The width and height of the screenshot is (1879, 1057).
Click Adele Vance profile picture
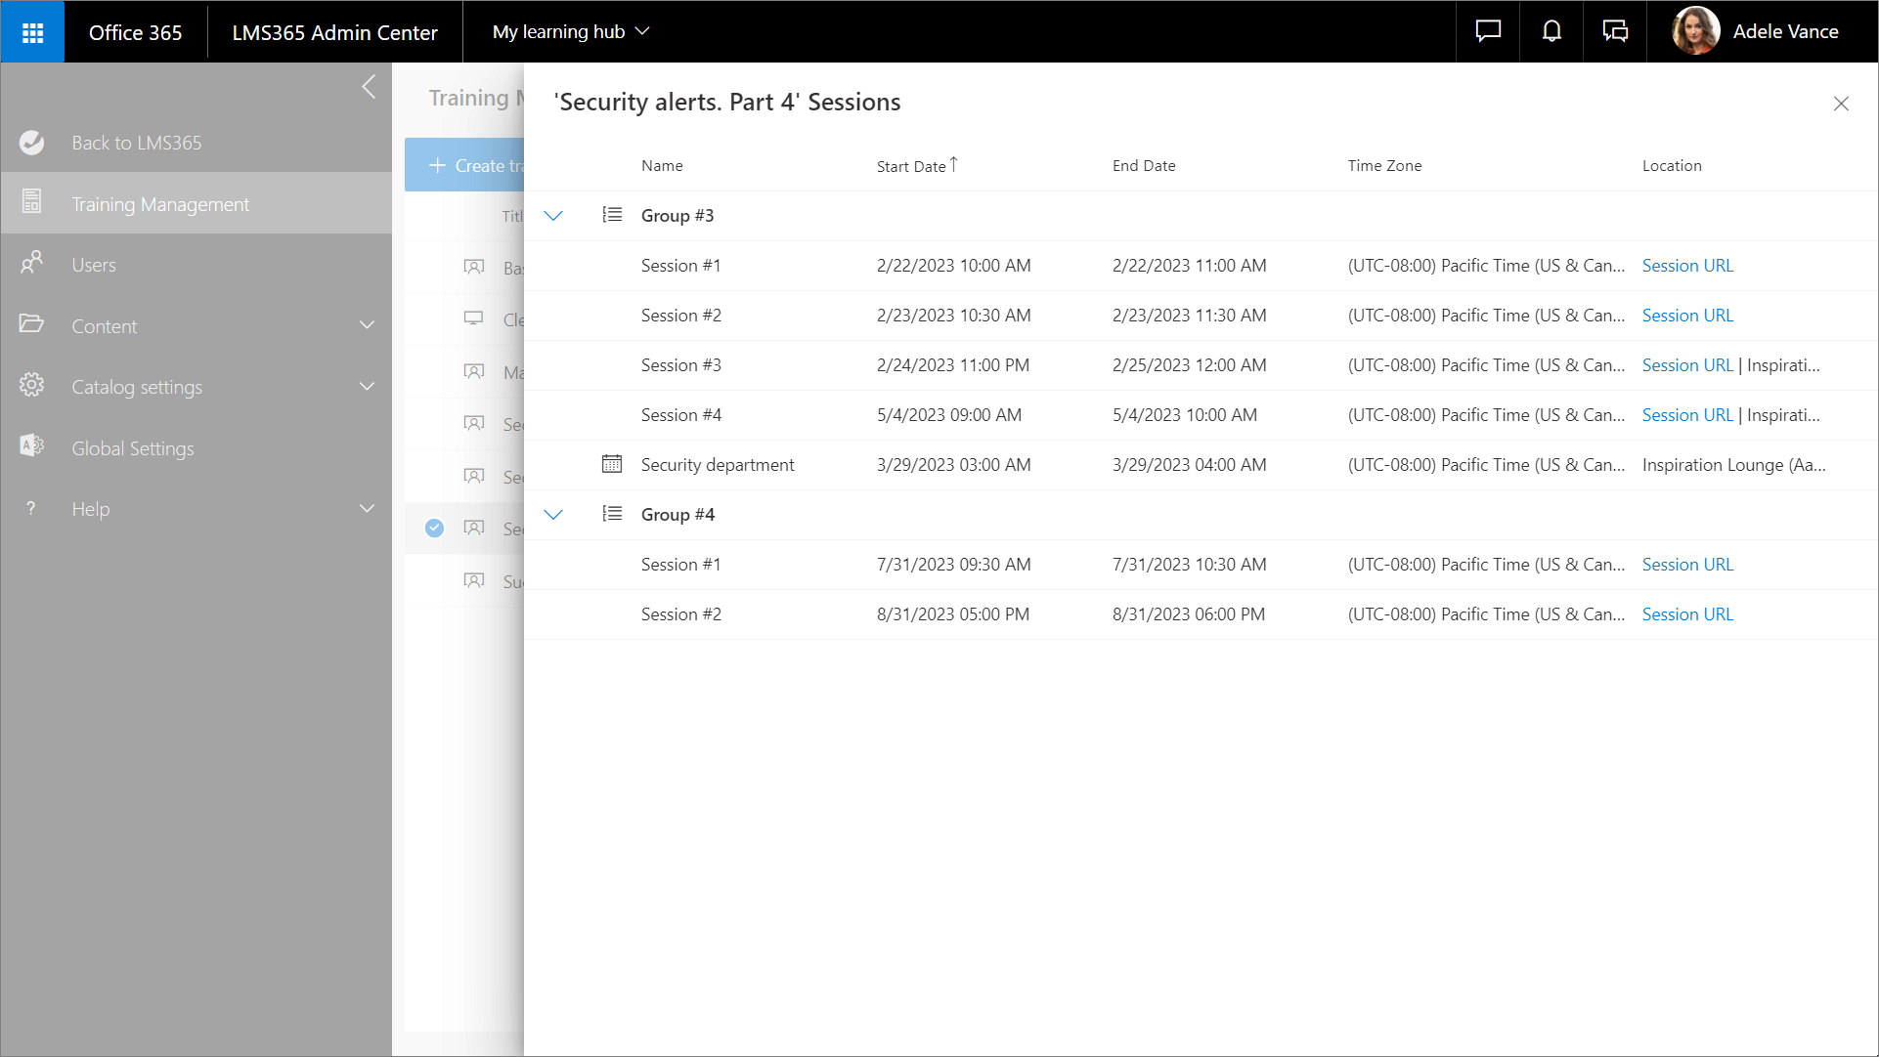click(1696, 31)
